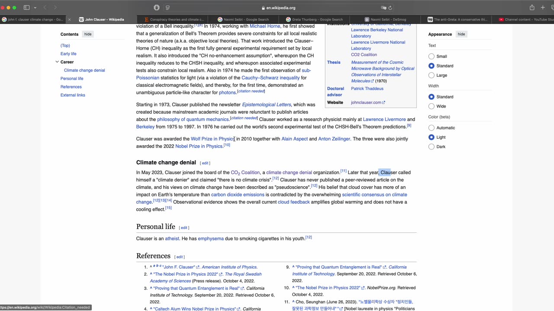Go to Early life in Contents

tap(68, 54)
